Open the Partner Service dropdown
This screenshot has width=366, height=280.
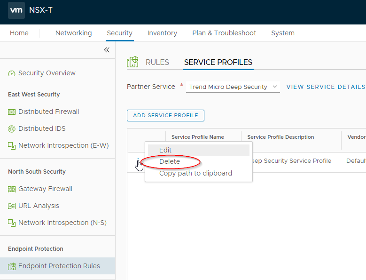pos(233,87)
